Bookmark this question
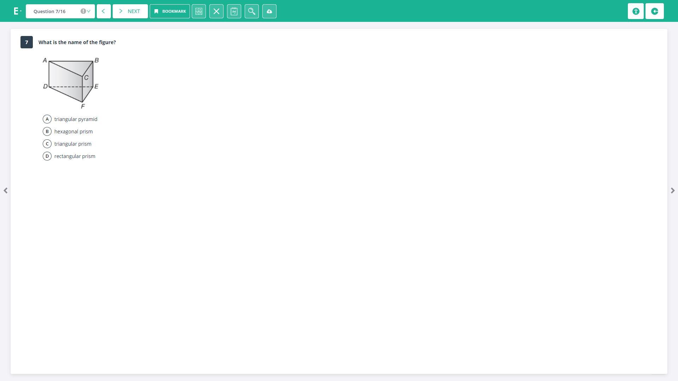This screenshot has height=381, width=678. tap(170, 11)
